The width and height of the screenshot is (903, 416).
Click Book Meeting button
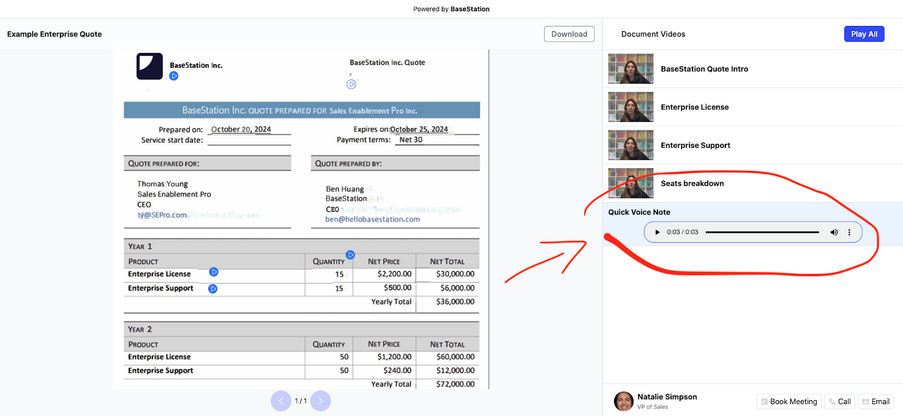pyautogui.click(x=789, y=401)
